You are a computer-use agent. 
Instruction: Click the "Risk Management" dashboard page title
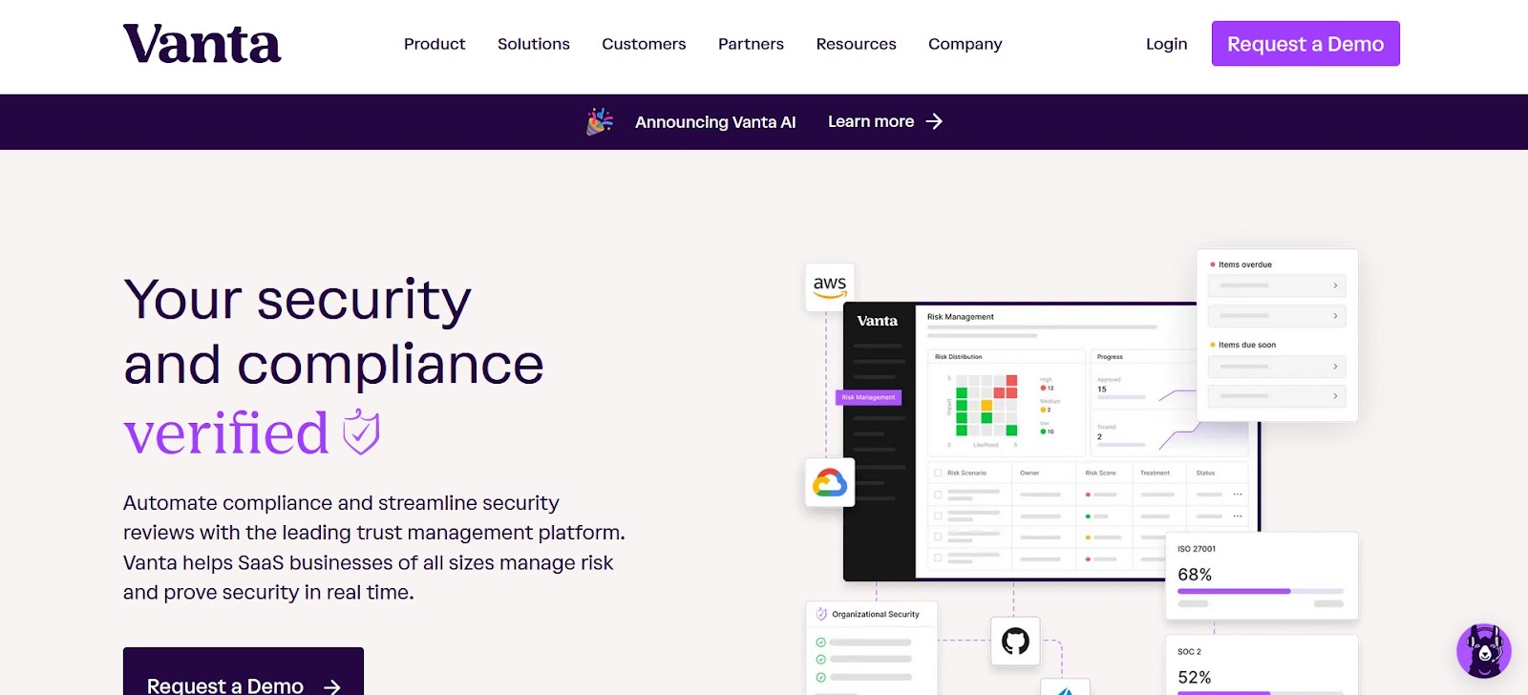pyautogui.click(x=961, y=317)
